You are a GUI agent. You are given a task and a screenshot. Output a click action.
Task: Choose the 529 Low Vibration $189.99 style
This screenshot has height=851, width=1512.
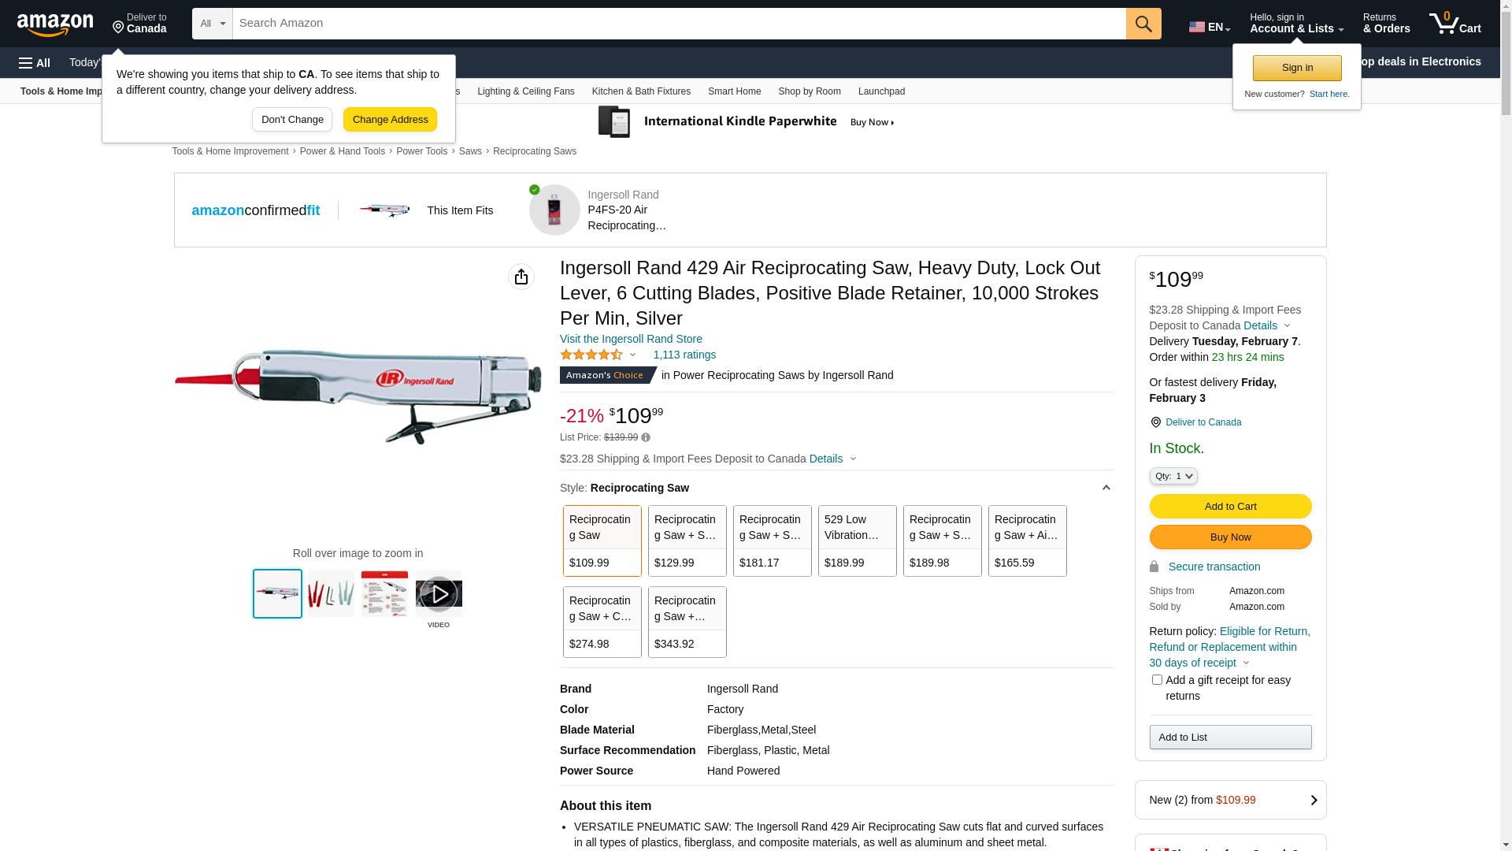pos(858,541)
